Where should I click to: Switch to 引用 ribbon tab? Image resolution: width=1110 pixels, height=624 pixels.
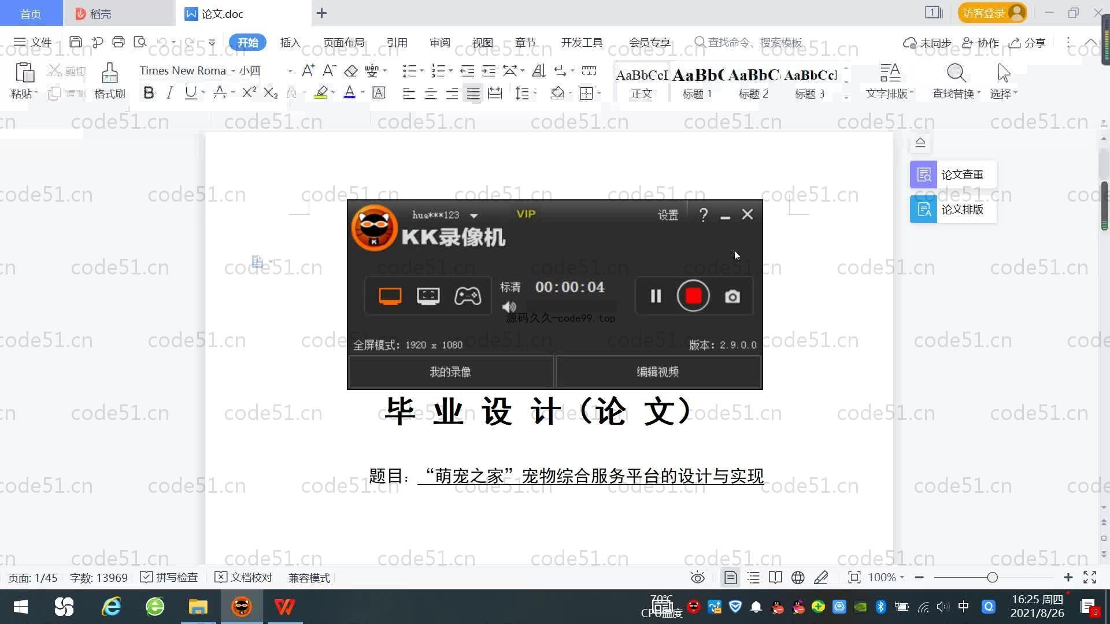pyautogui.click(x=397, y=42)
